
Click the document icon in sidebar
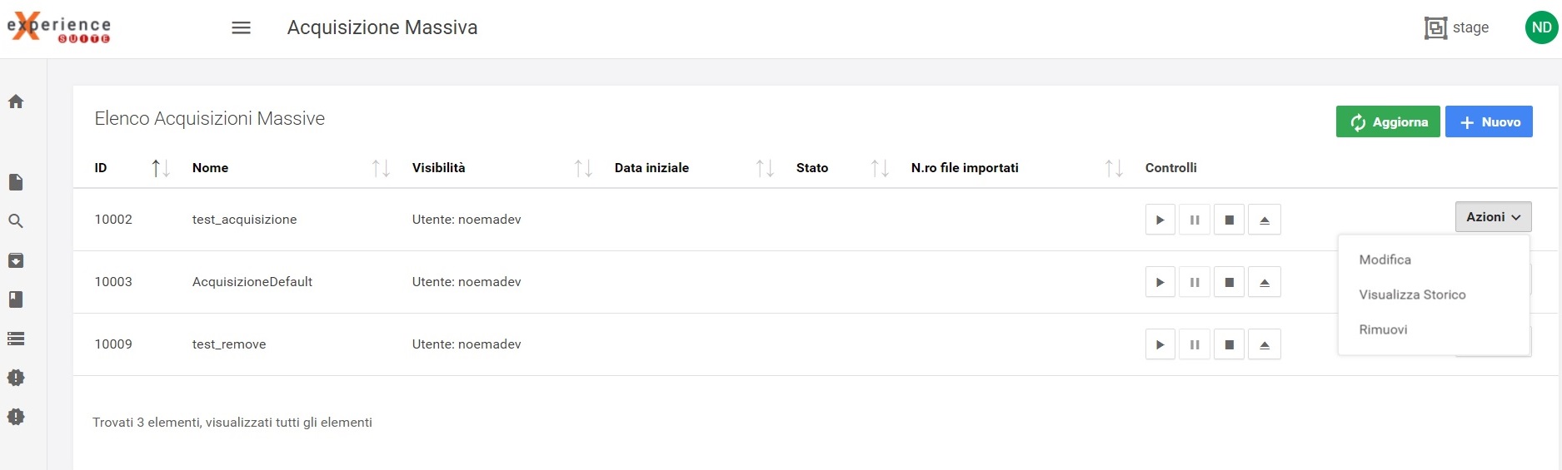16,182
